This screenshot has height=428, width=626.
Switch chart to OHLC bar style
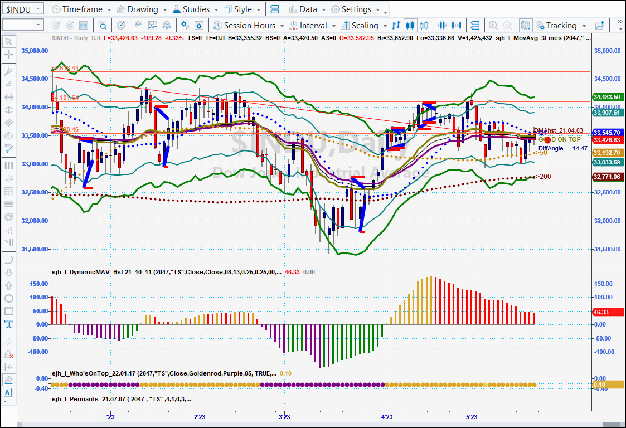[x=396, y=26]
